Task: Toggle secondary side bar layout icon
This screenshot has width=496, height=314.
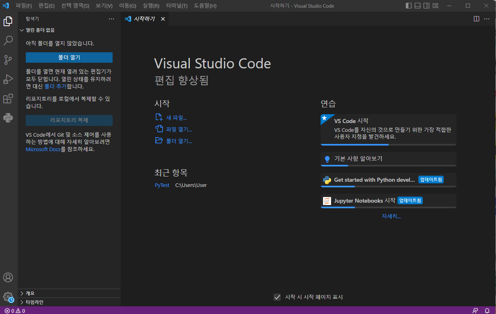Action: click(427, 6)
